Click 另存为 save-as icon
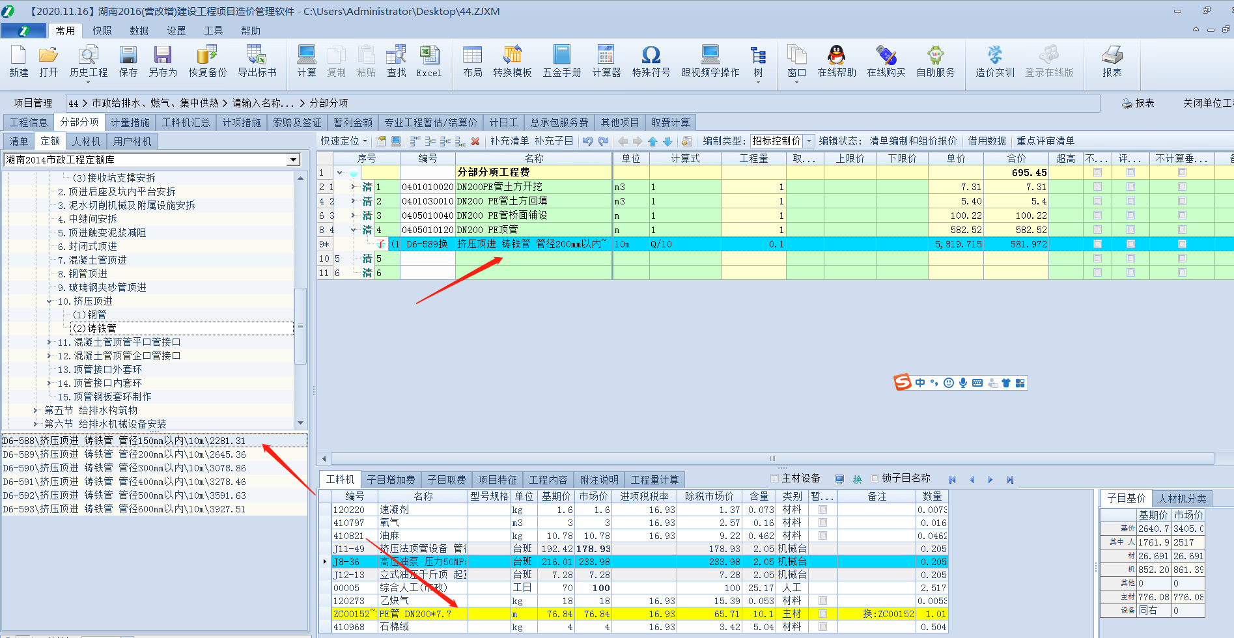Image resolution: width=1234 pixels, height=638 pixels. [163, 62]
